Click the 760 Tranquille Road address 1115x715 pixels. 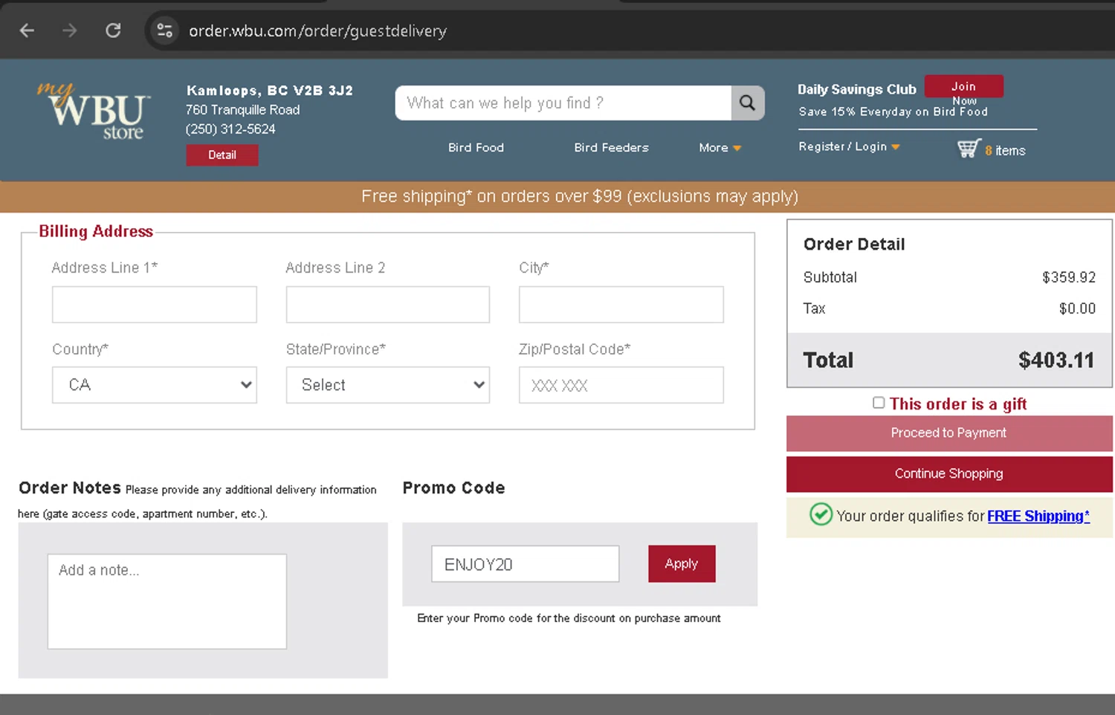[x=243, y=110]
